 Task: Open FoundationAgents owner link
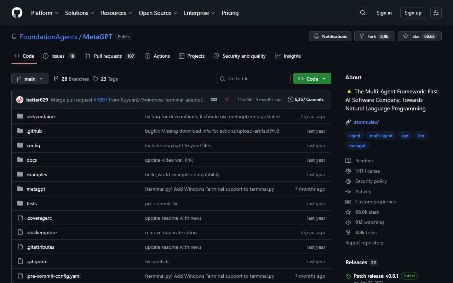[x=48, y=37]
